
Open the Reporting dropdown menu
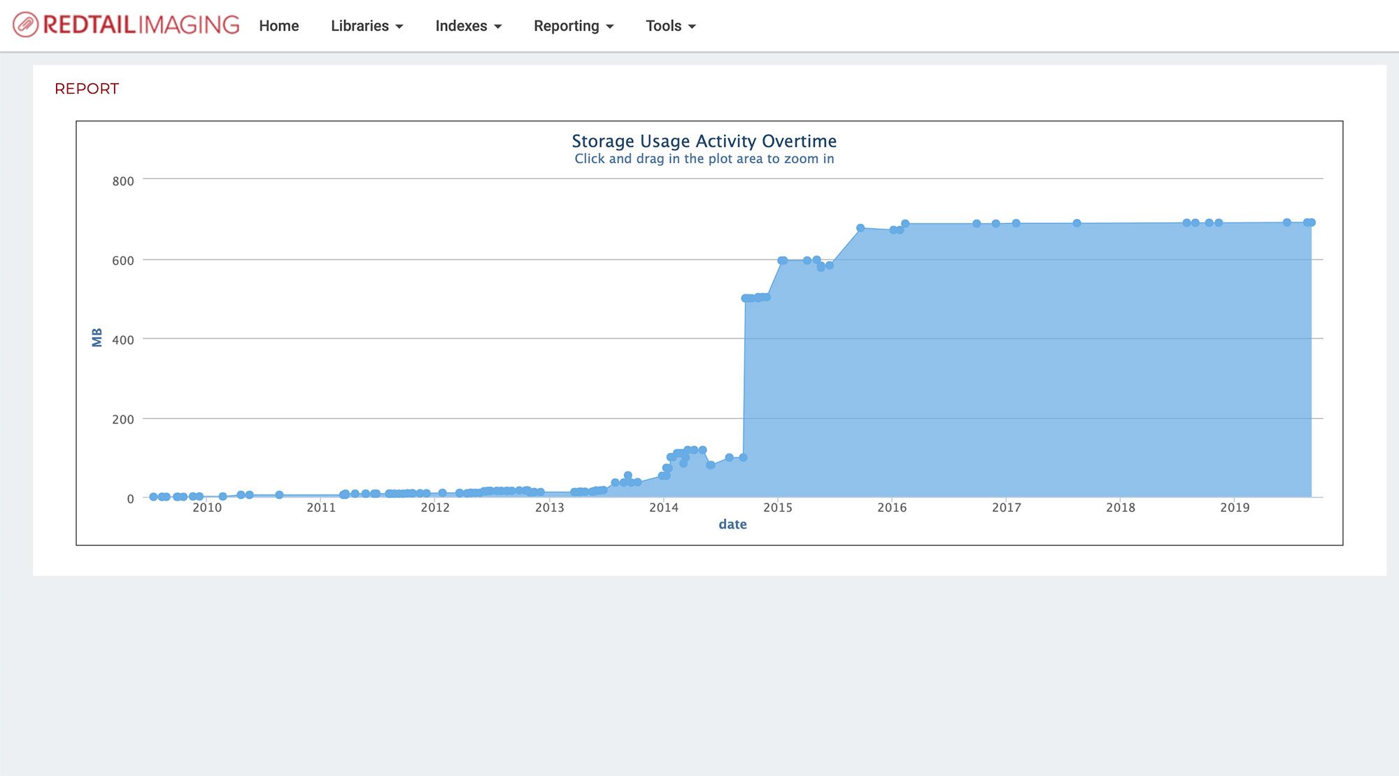point(574,26)
